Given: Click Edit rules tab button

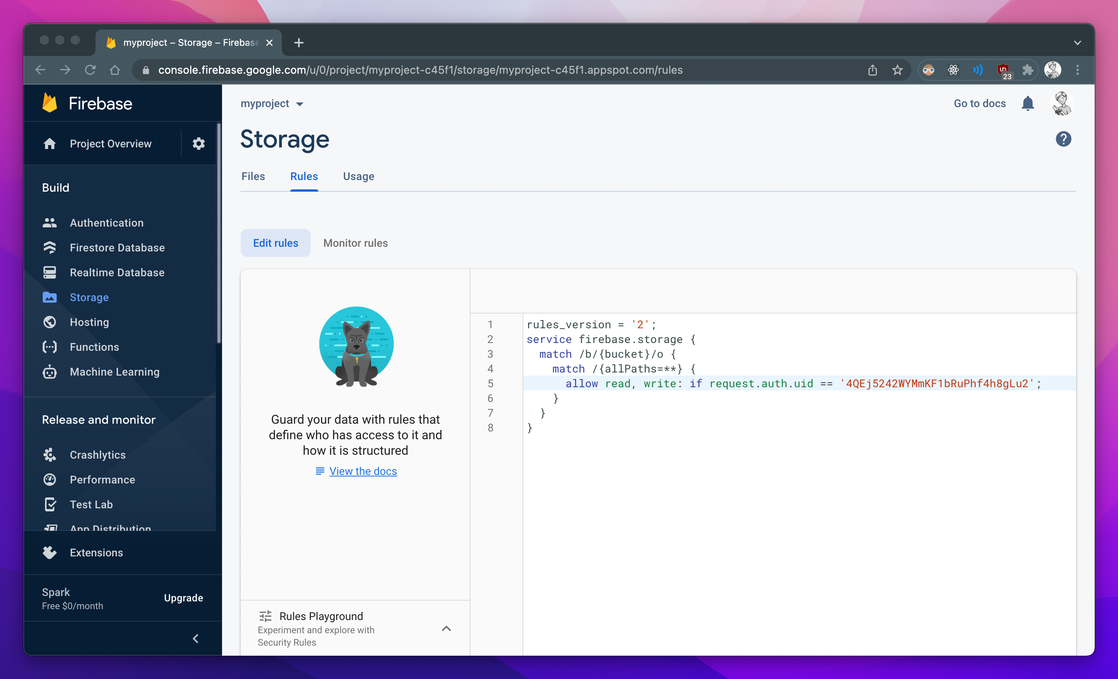Looking at the screenshot, I should coord(275,243).
